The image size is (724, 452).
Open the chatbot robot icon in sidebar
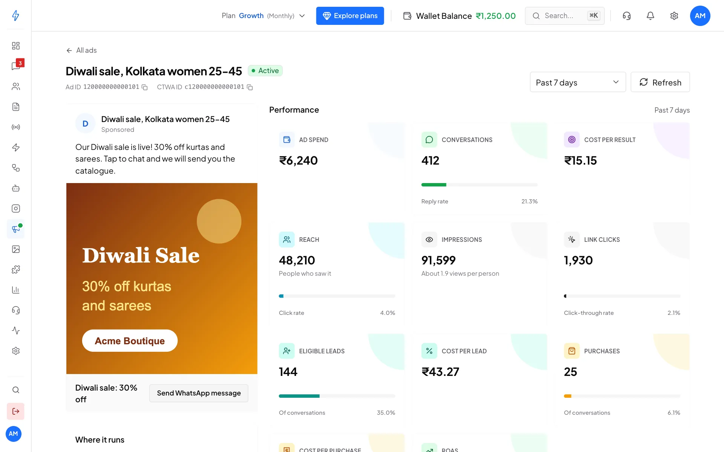[15, 188]
